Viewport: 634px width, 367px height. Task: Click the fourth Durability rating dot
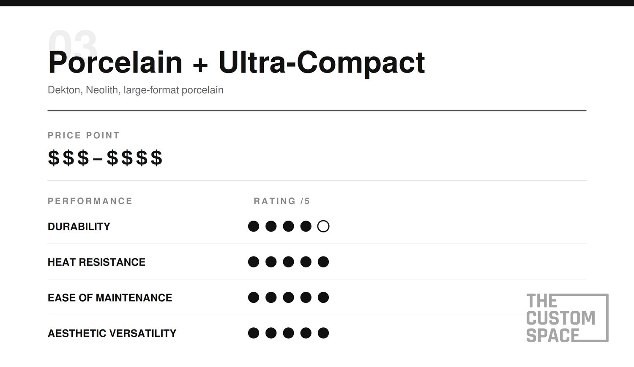pos(306,227)
